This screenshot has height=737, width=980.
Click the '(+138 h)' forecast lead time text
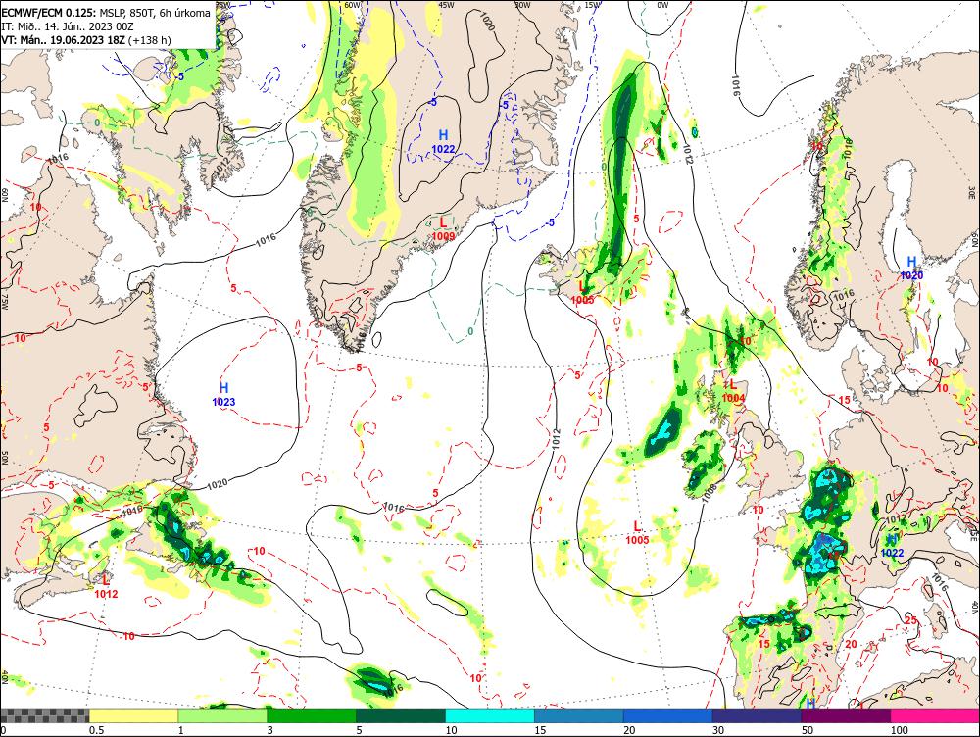tap(150, 40)
